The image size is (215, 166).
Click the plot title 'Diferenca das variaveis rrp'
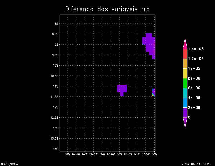pyautogui.click(x=107, y=9)
